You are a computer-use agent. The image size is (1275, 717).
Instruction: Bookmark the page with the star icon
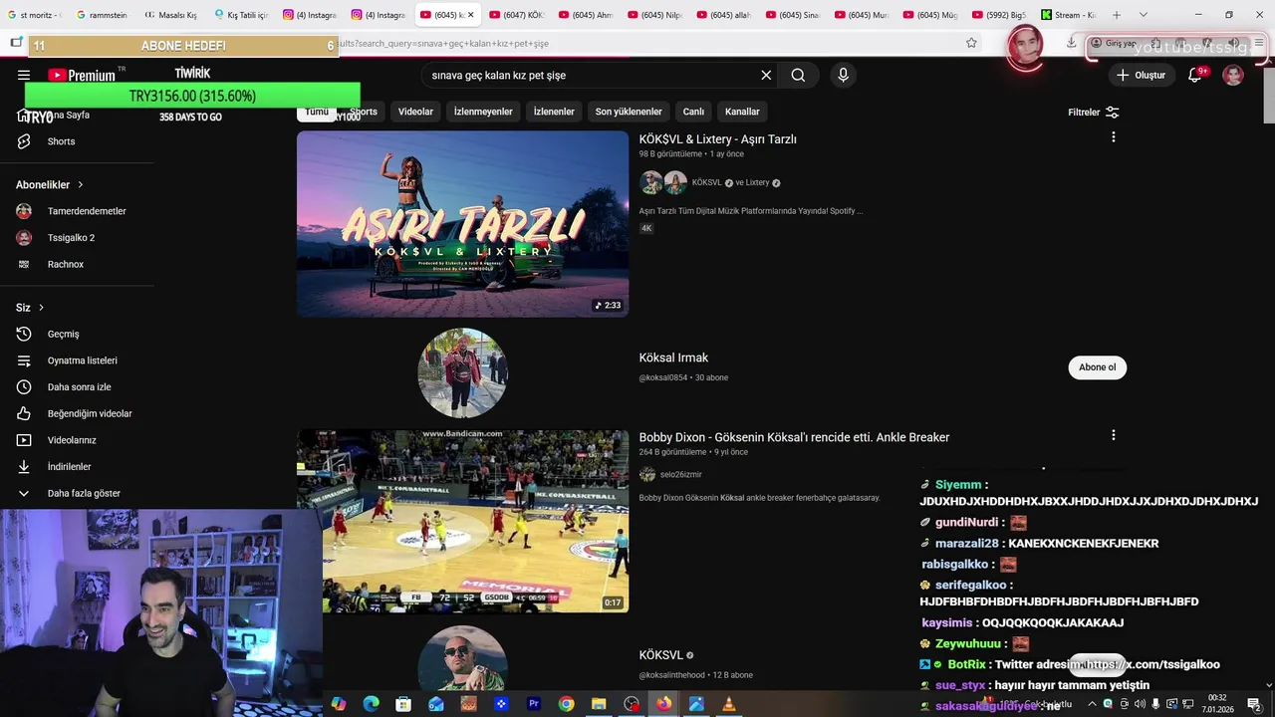(x=971, y=43)
